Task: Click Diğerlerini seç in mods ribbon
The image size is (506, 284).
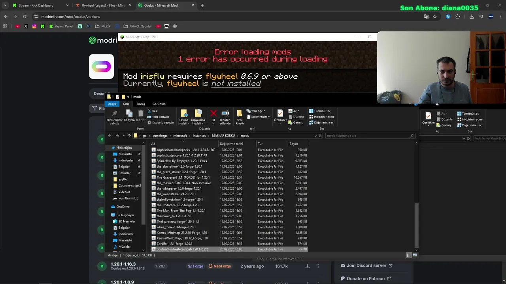Action: [321, 123]
